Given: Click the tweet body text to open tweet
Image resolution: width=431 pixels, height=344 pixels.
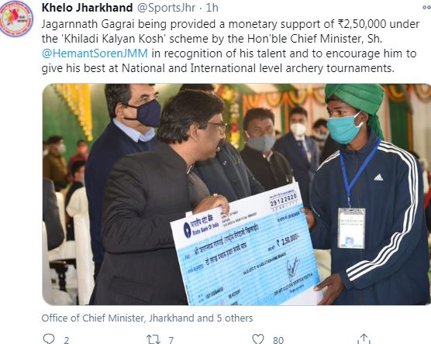Looking at the screenshot, I should (x=230, y=46).
